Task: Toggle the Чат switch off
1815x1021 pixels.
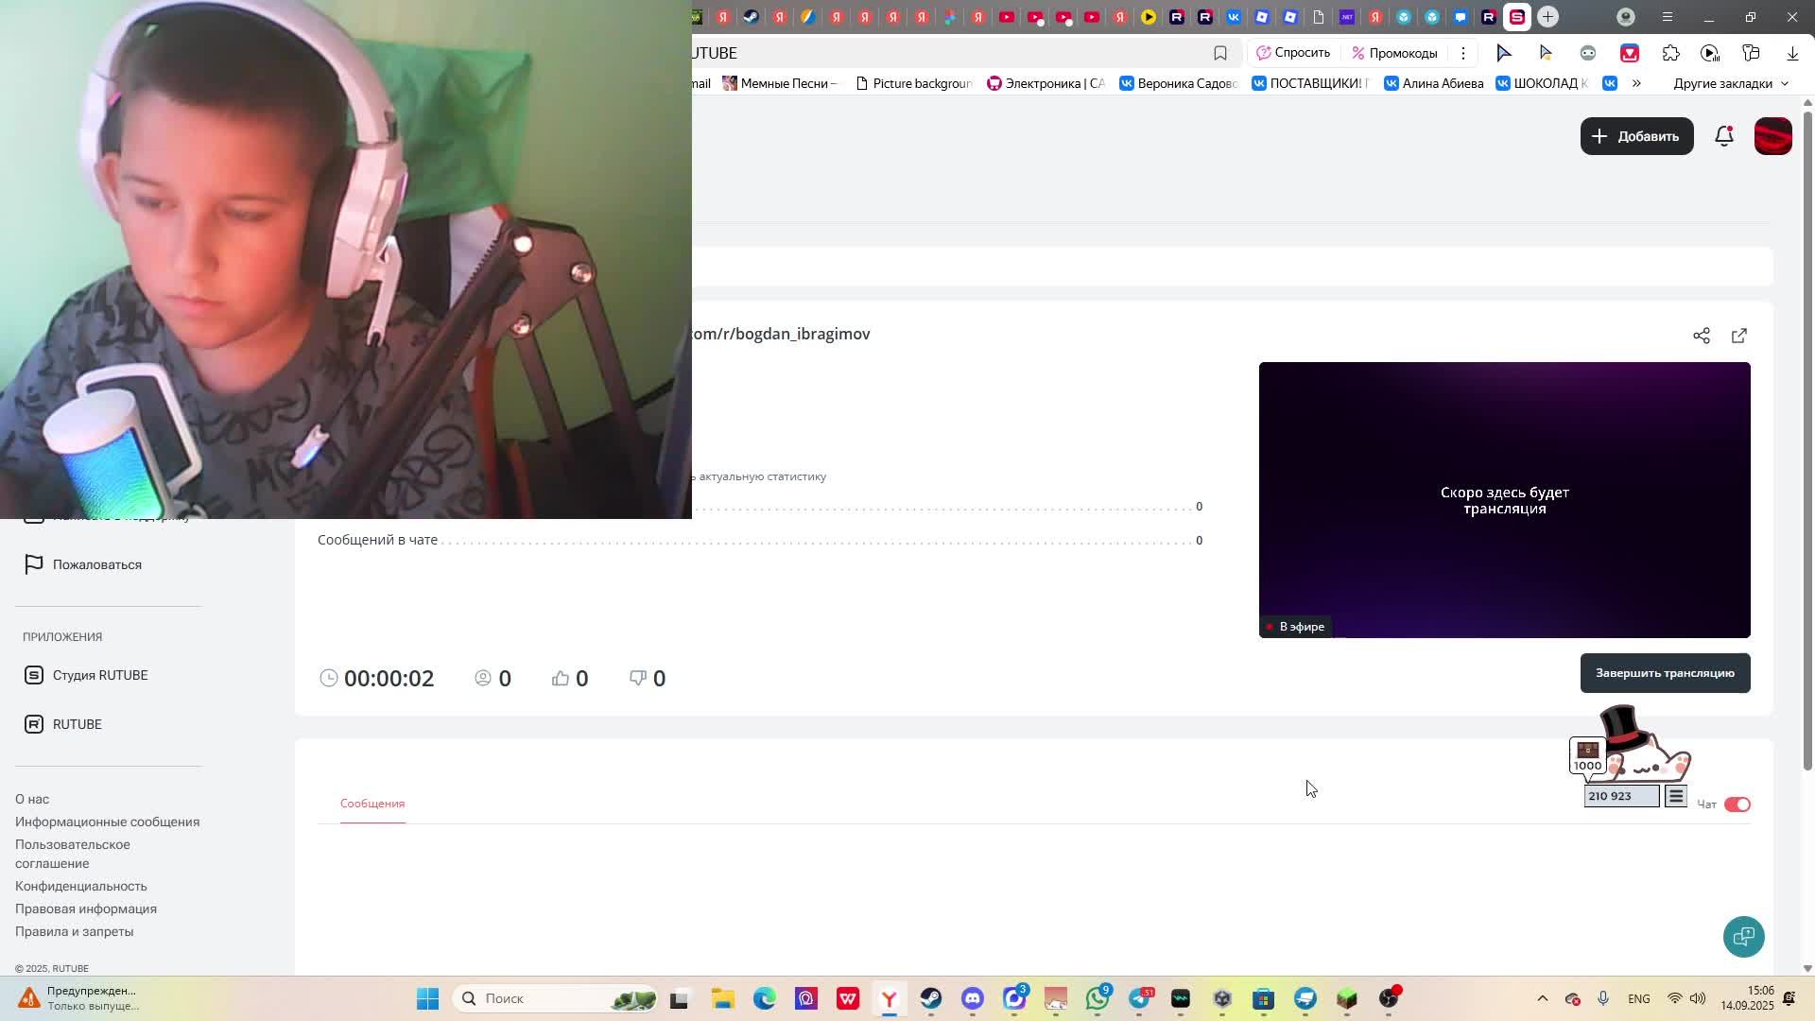Action: (1737, 805)
